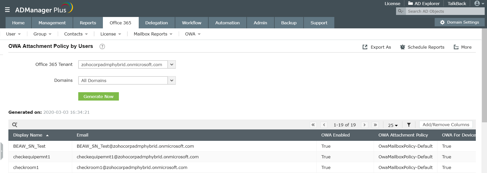
Task: Click Schedule Reports
Action: click(422, 47)
